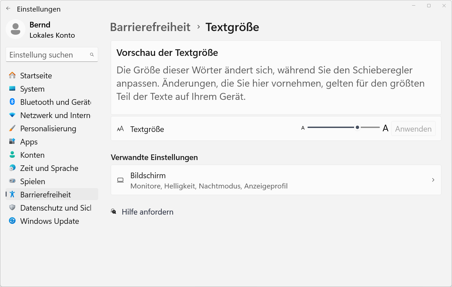The image size is (452, 287).
Task: Open Startseite via house icon
Action: click(12, 75)
